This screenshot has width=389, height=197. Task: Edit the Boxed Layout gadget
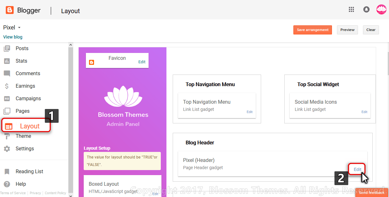pos(155,194)
